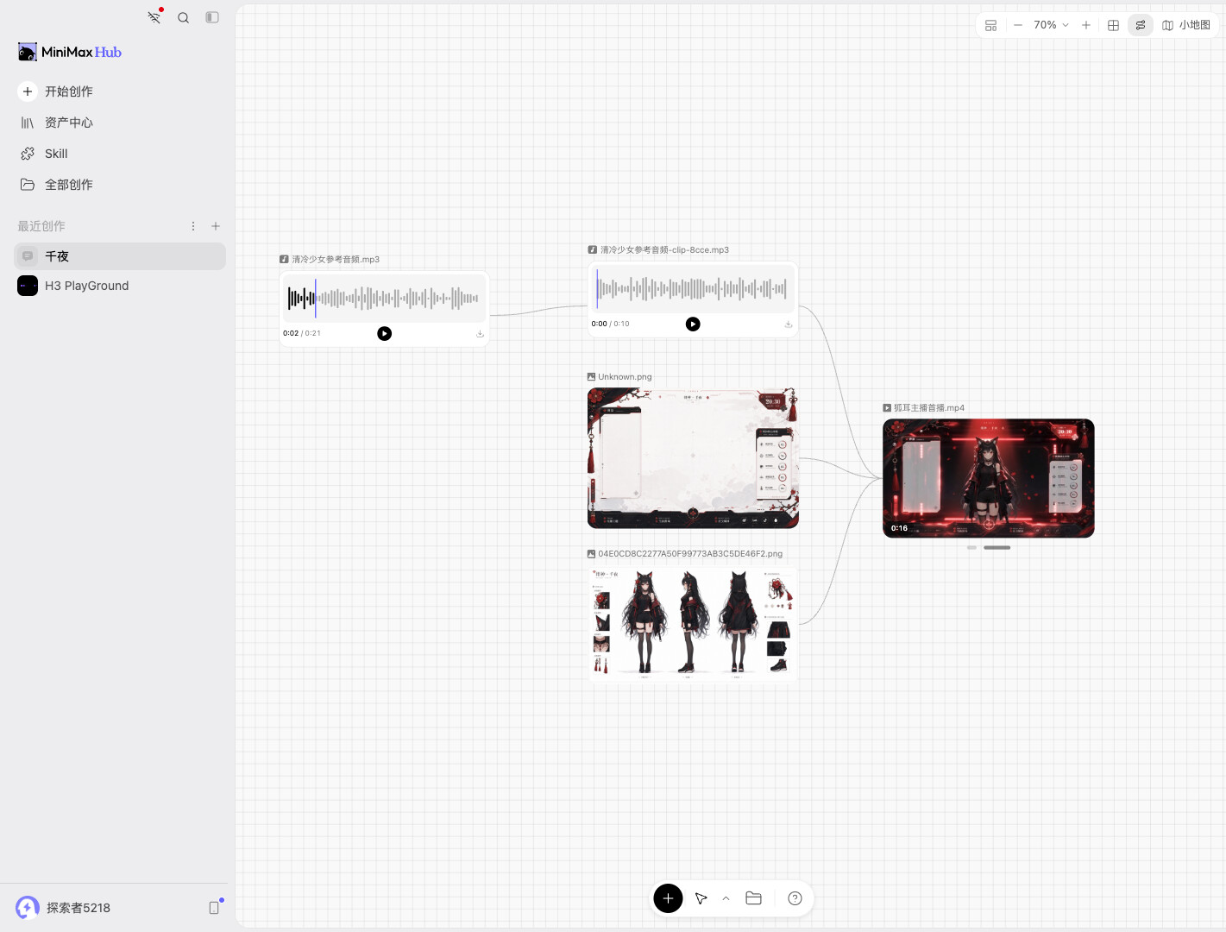Click the 0:16 duration on the video
The width and height of the screenshot is (1226, 932).
coord(899,528)
